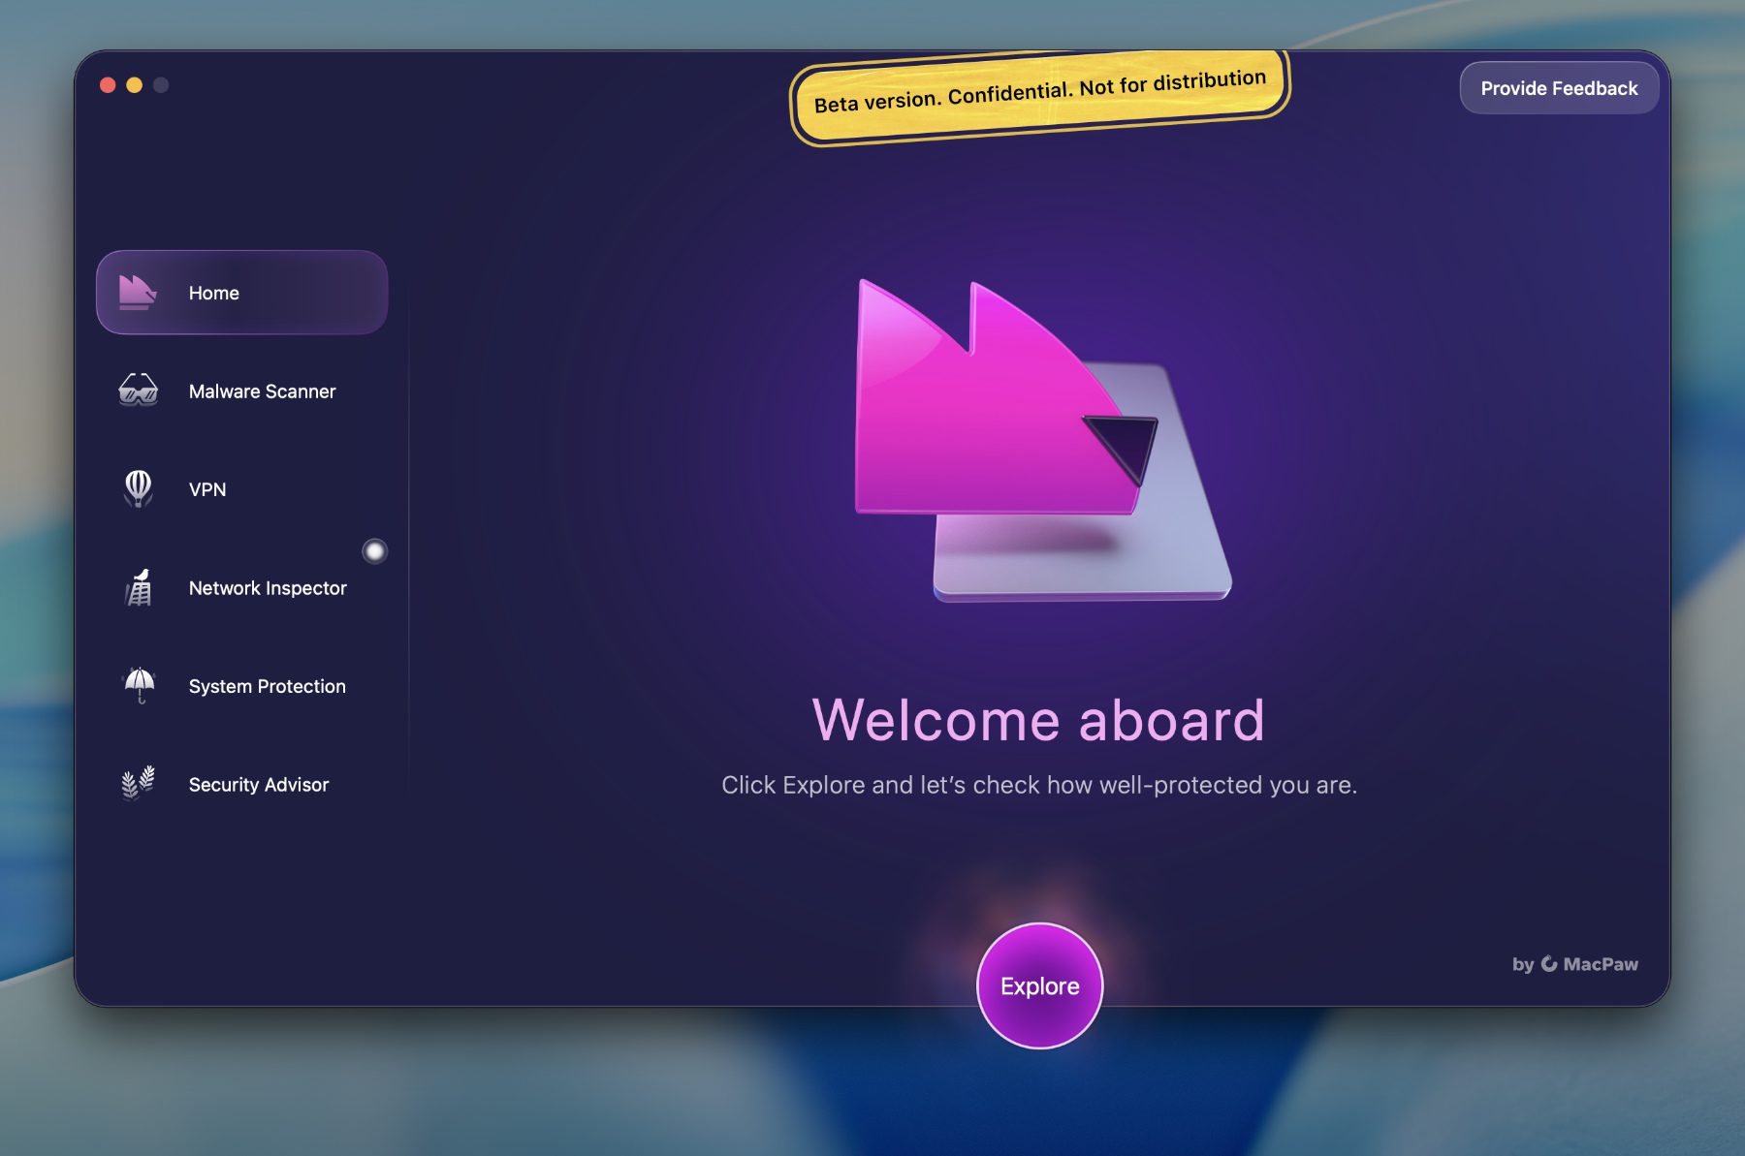The width and height of the screenshot is (1745, 1156).
Task: Select the VPN hot air balloon icon
Action: (x=138, y=488)
